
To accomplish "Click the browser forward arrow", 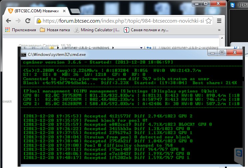I will coord(18,21).
